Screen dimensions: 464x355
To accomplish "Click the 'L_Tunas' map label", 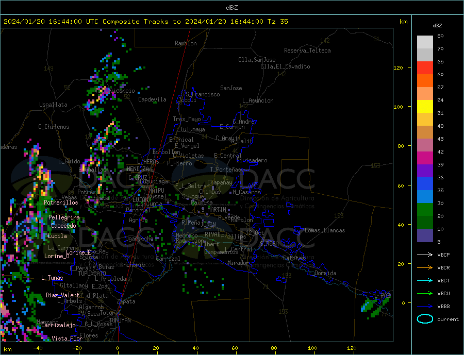I will (52, 278).
